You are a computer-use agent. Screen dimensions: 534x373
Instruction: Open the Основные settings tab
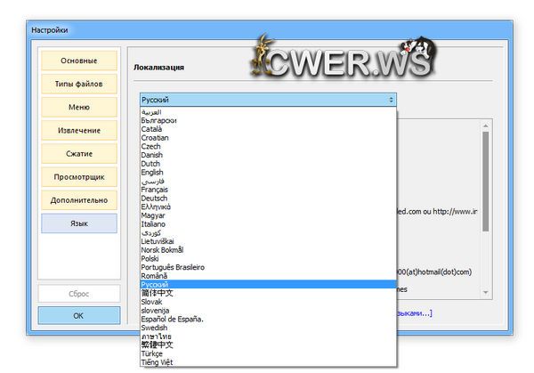pos(78,61)
